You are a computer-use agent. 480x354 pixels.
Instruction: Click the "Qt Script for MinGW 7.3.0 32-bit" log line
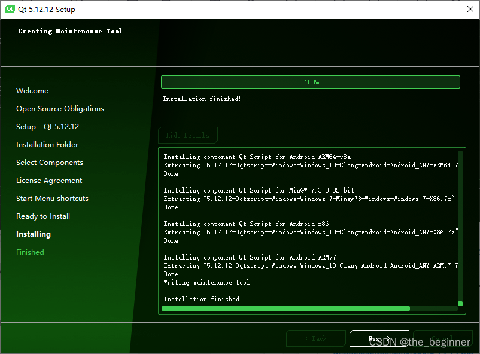click(x=259, y=190)
